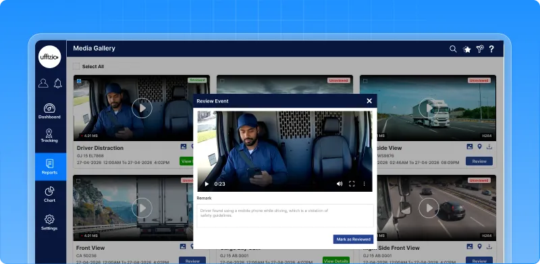The height and width of the screenshot is (264, 540).
Task: Click the GJ 15 EL7868 vehicle number
Action: tap(90, 155)
